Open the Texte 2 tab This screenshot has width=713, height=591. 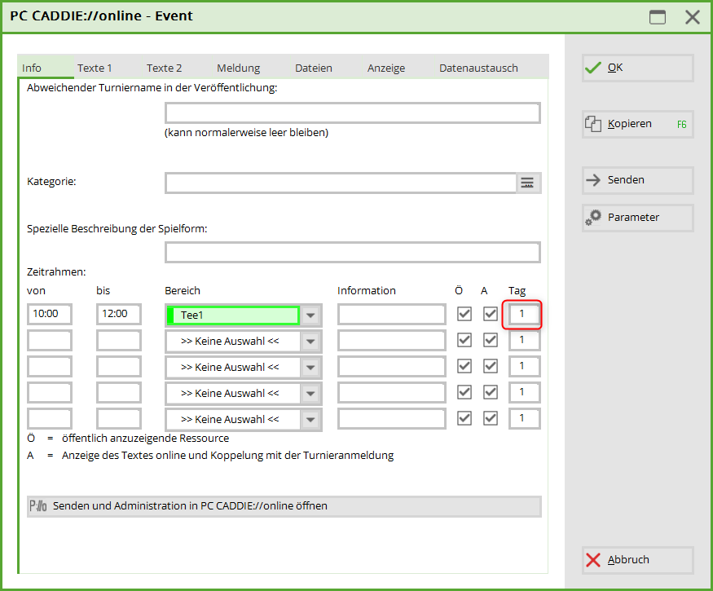[x=164, y=68]
